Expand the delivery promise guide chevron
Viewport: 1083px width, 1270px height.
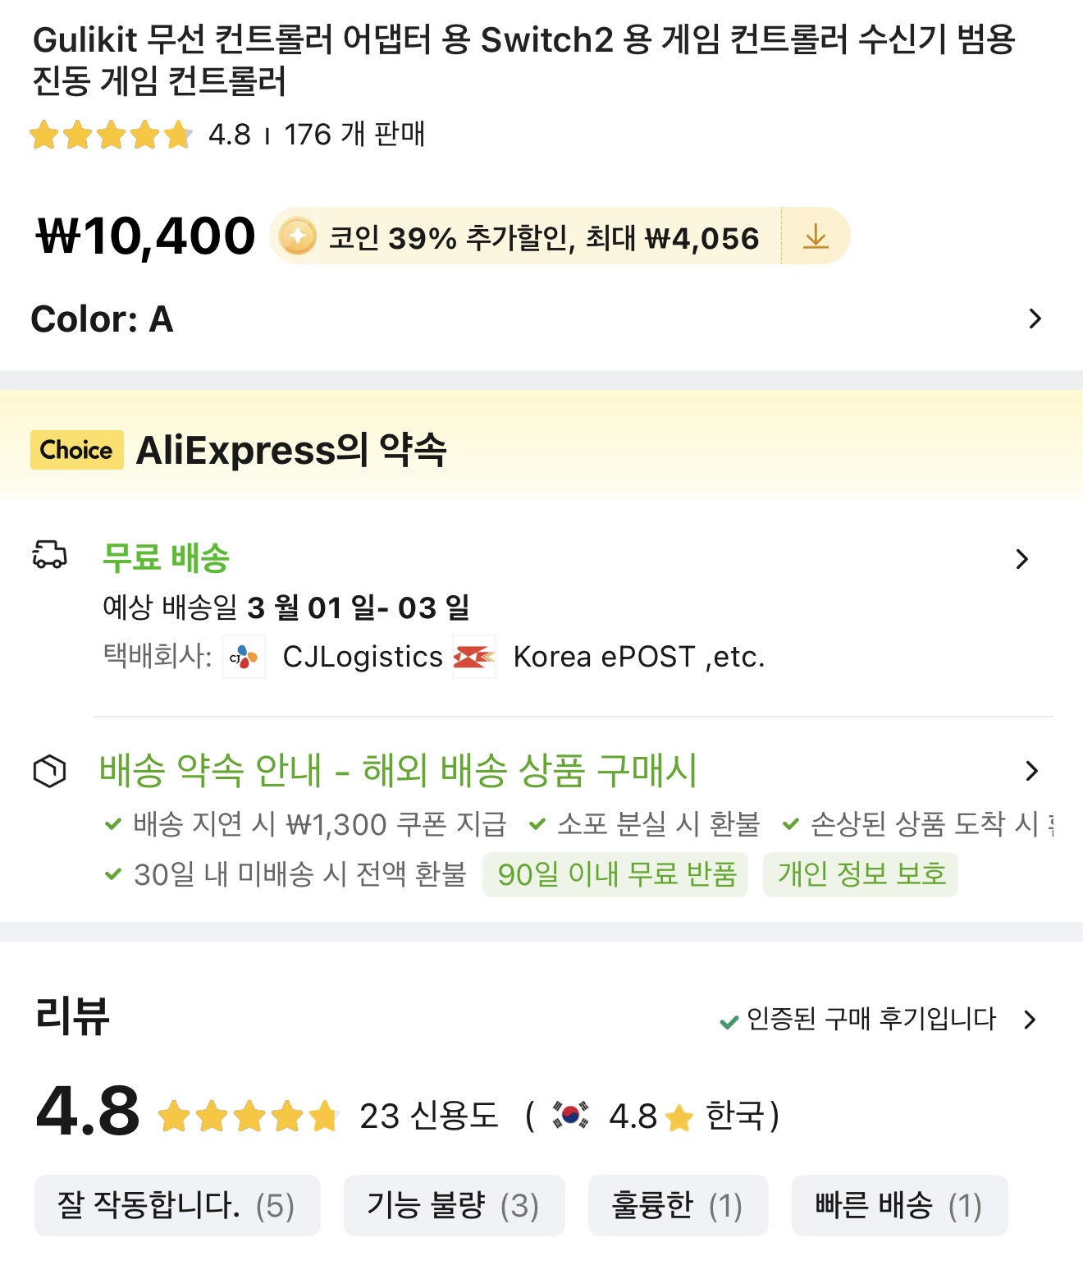click(x=1031, y=771)
